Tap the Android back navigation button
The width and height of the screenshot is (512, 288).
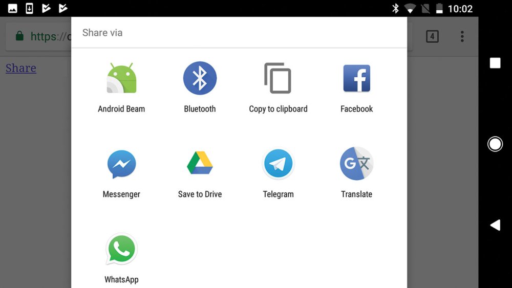click(495, 225)
